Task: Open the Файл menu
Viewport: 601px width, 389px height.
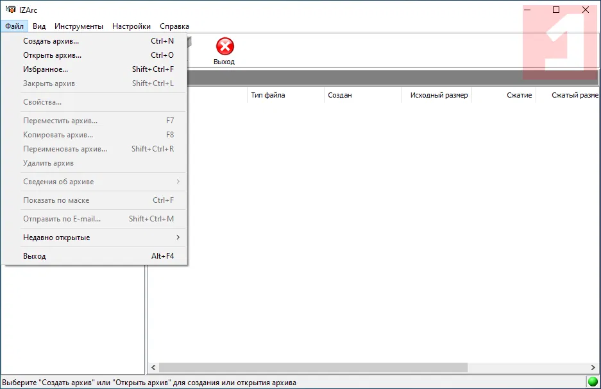Action: (x=14, y=26)
